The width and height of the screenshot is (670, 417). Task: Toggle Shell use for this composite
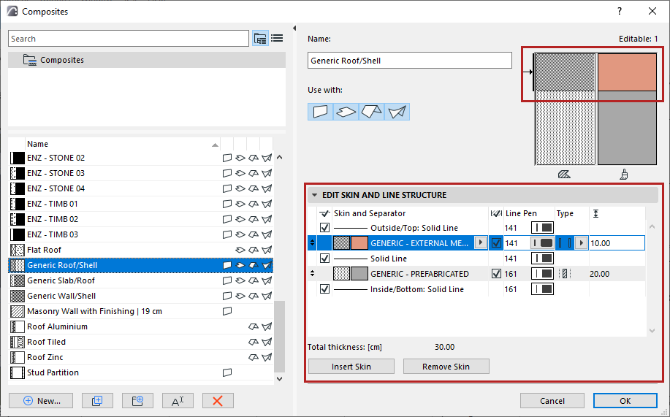click(x=397, y=112)
